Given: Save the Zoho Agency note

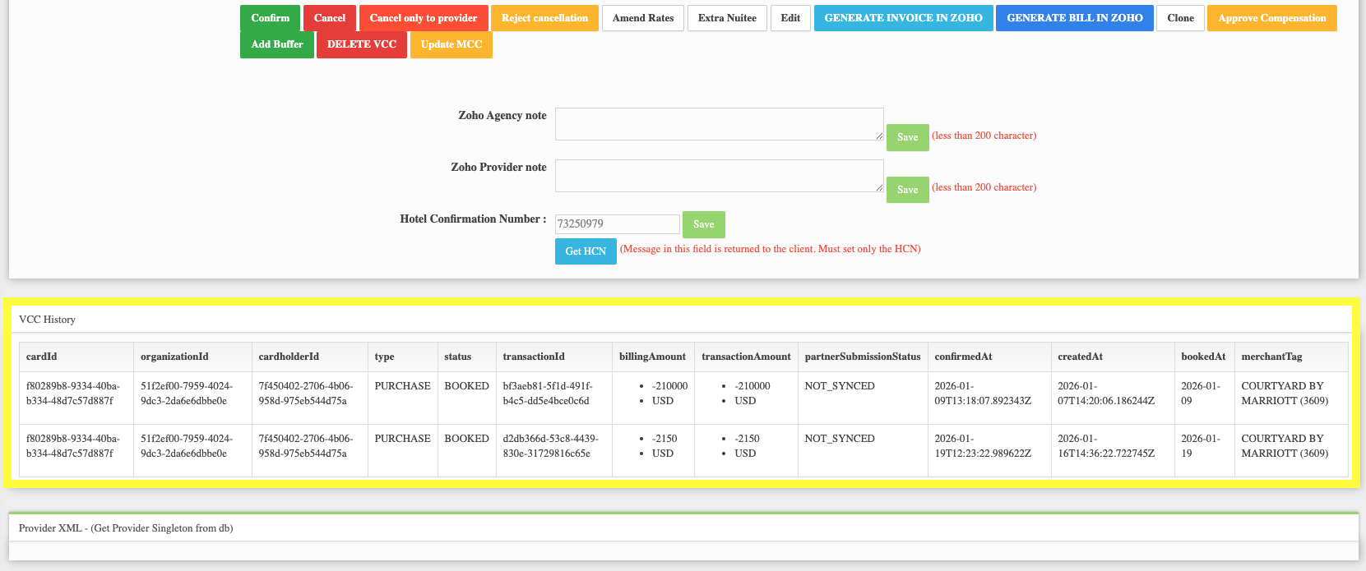Looking at the screenshot, I should [908, 137].
